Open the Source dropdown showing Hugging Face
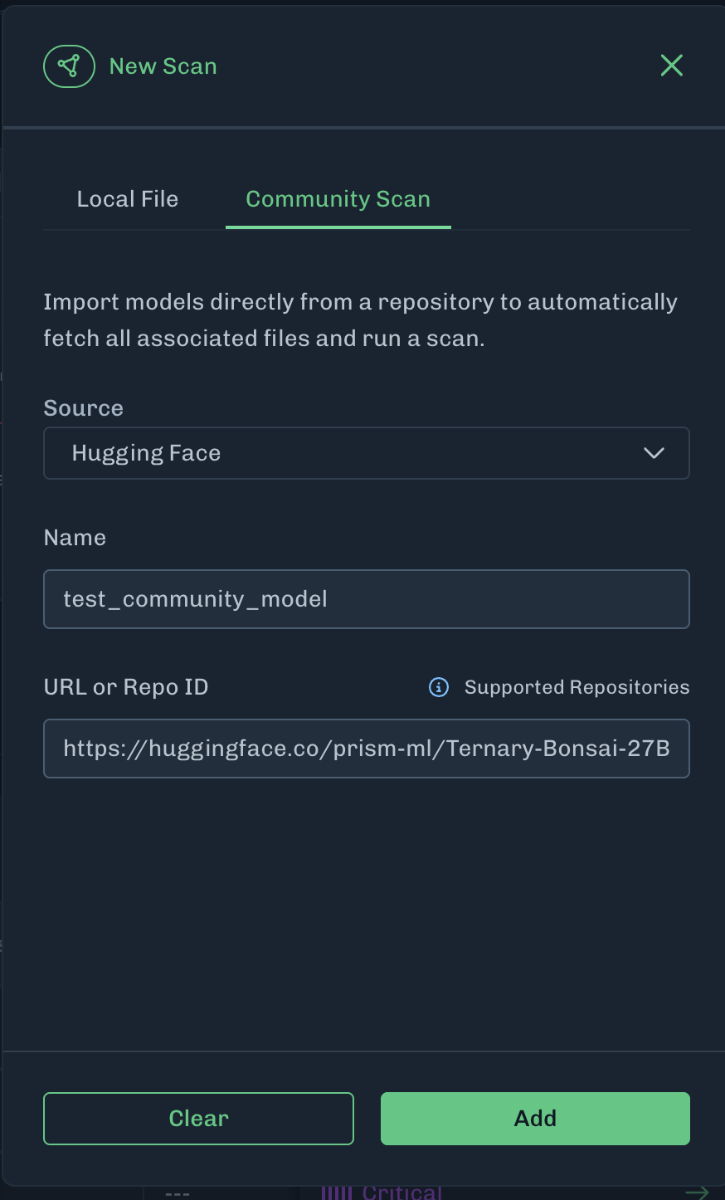This screenshot has height=1200, width=725. point(367,453)
